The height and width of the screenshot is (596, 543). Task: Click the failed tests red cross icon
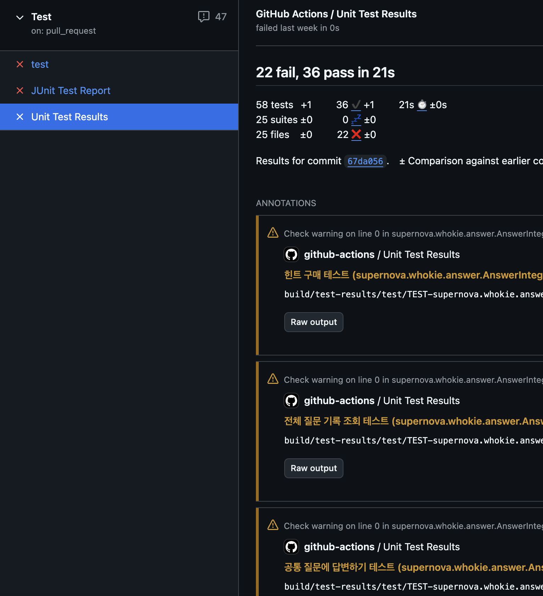tap(356, 135)
